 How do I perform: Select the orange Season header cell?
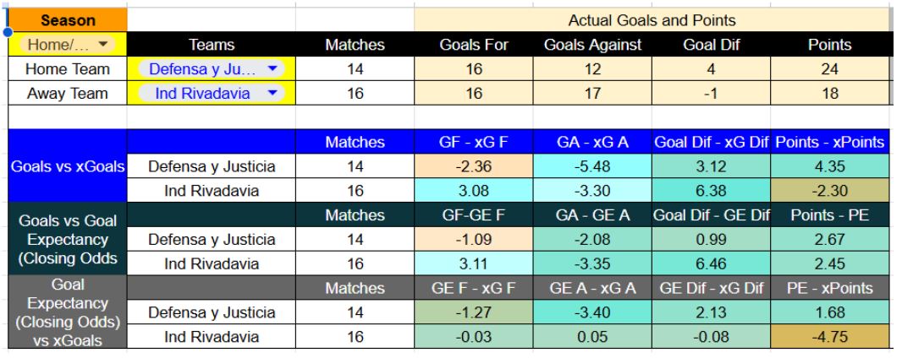(67, 20)
